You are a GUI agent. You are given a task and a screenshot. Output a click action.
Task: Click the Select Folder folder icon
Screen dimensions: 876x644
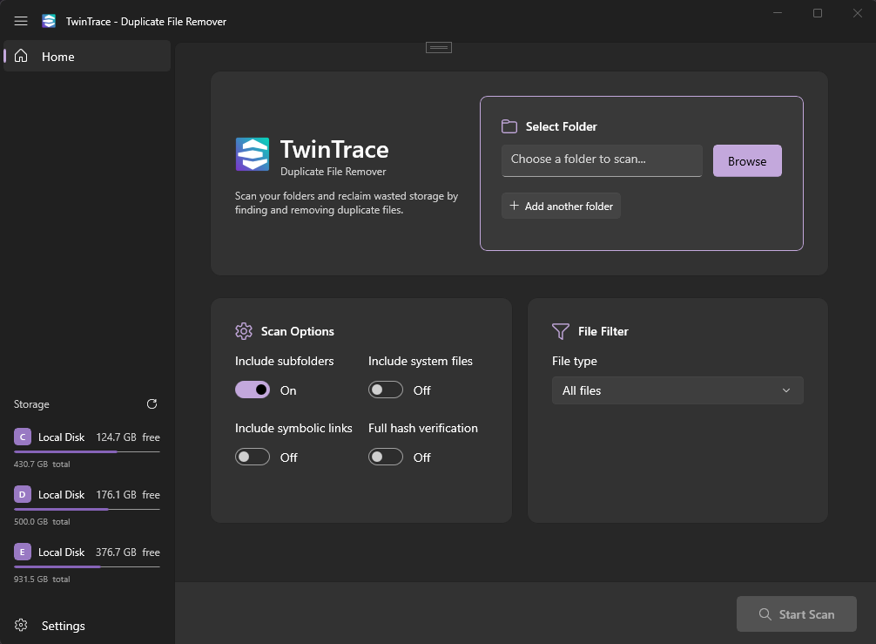(509, 126)
